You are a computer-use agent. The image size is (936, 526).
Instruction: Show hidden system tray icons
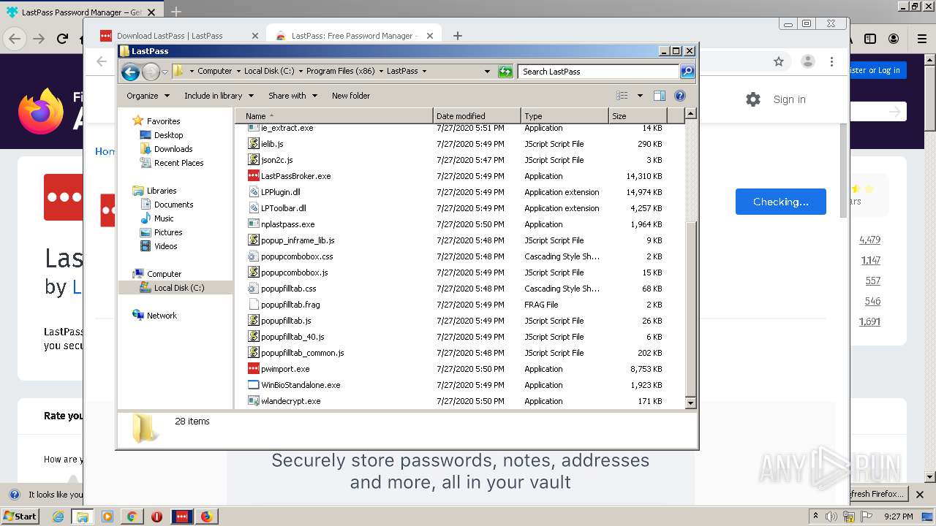tap(816, 516)
